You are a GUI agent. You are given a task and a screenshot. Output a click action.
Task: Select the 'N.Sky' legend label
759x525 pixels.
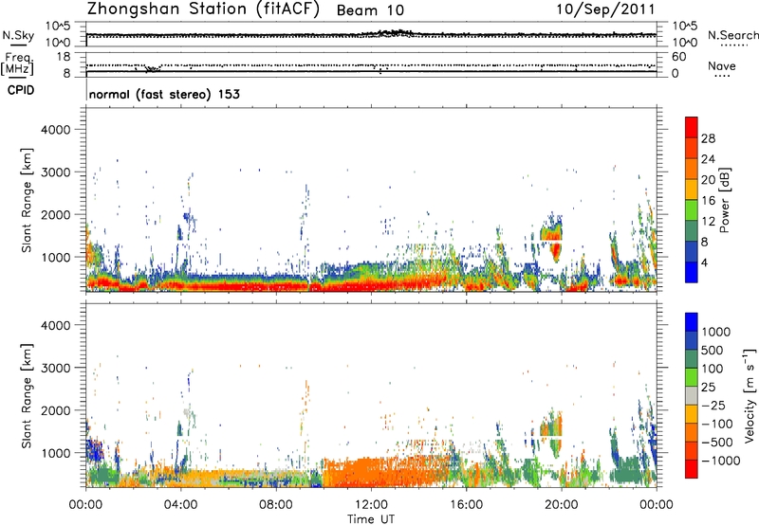click(18, 35)
